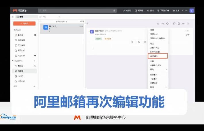Expand the details dropdown at message right
Image resolution: width=204 pixels, height=131 pixels.
tap(188, 35)
